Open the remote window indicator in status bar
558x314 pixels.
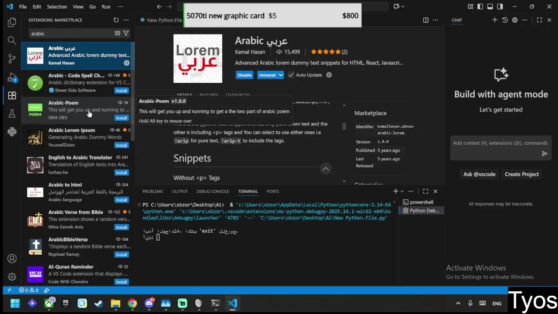point(9,290)
